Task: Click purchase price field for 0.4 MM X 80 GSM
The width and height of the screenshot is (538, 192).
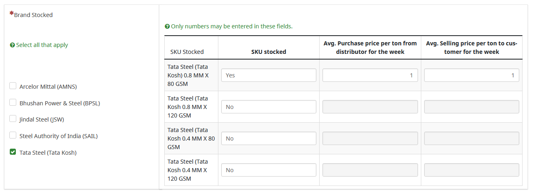Action: (x=370, y=139)
